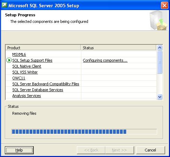Close the SQL Server 2005 Setup window
170x157 pixels.
tap(164, 5)
